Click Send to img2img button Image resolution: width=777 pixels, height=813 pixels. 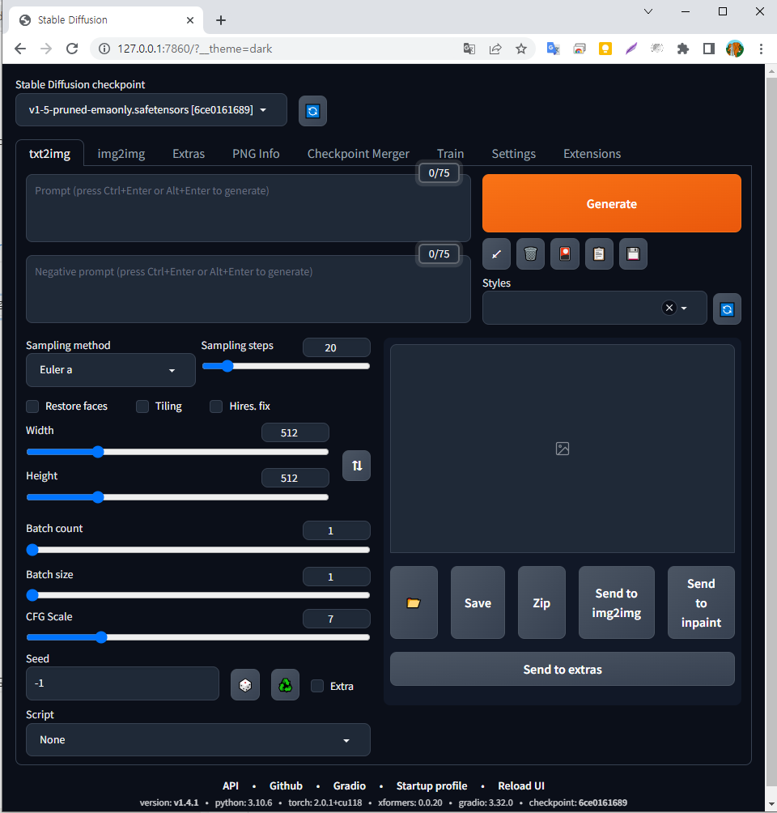click(616, 602)
